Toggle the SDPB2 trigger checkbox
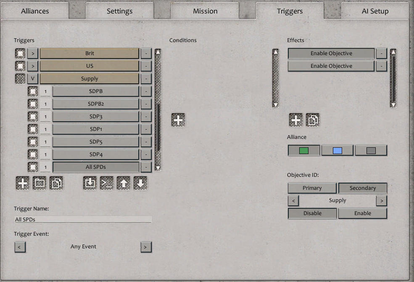The width and height of the screenshot is (414, 282). coord(33,104)
